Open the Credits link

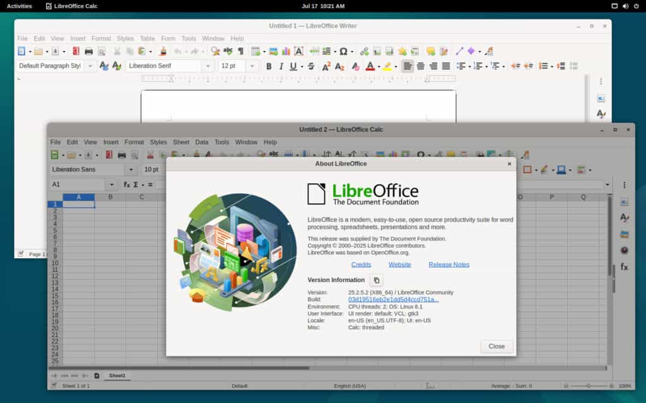361,264
